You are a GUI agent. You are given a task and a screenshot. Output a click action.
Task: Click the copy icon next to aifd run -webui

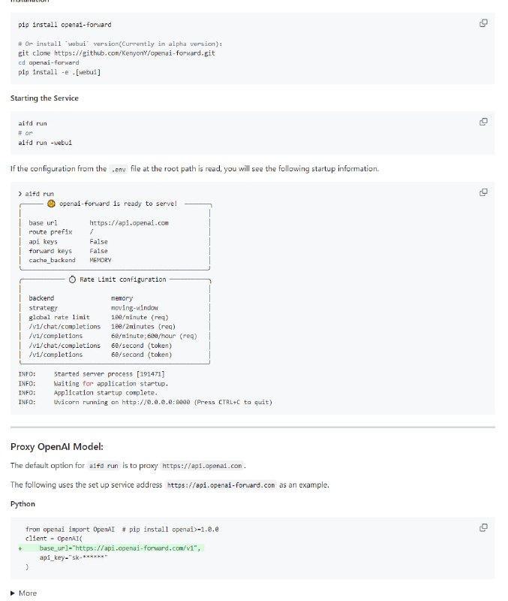[x=482, y=121]
